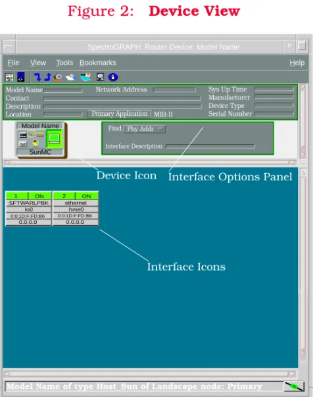
Task: Click the line-graph sub-icon on SunMC icon
Action: pyautogui.click(x=32, y=134)
